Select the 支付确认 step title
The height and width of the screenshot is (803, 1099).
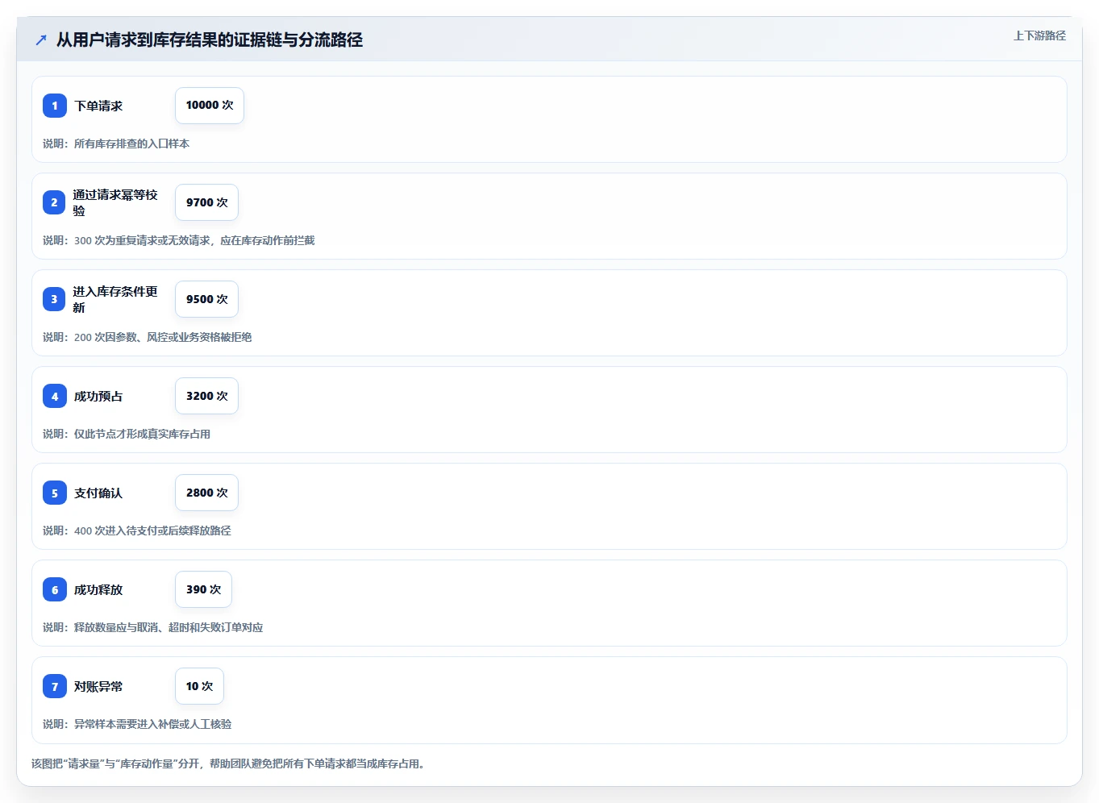point(98,493)
